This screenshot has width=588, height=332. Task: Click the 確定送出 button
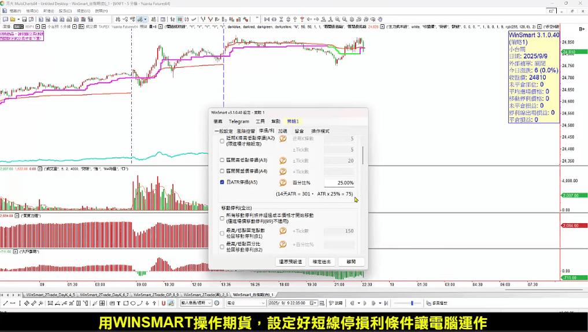point(321,261)
